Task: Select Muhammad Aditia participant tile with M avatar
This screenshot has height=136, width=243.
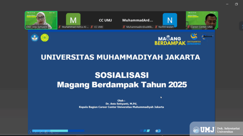Action: [x=73, y=20]
